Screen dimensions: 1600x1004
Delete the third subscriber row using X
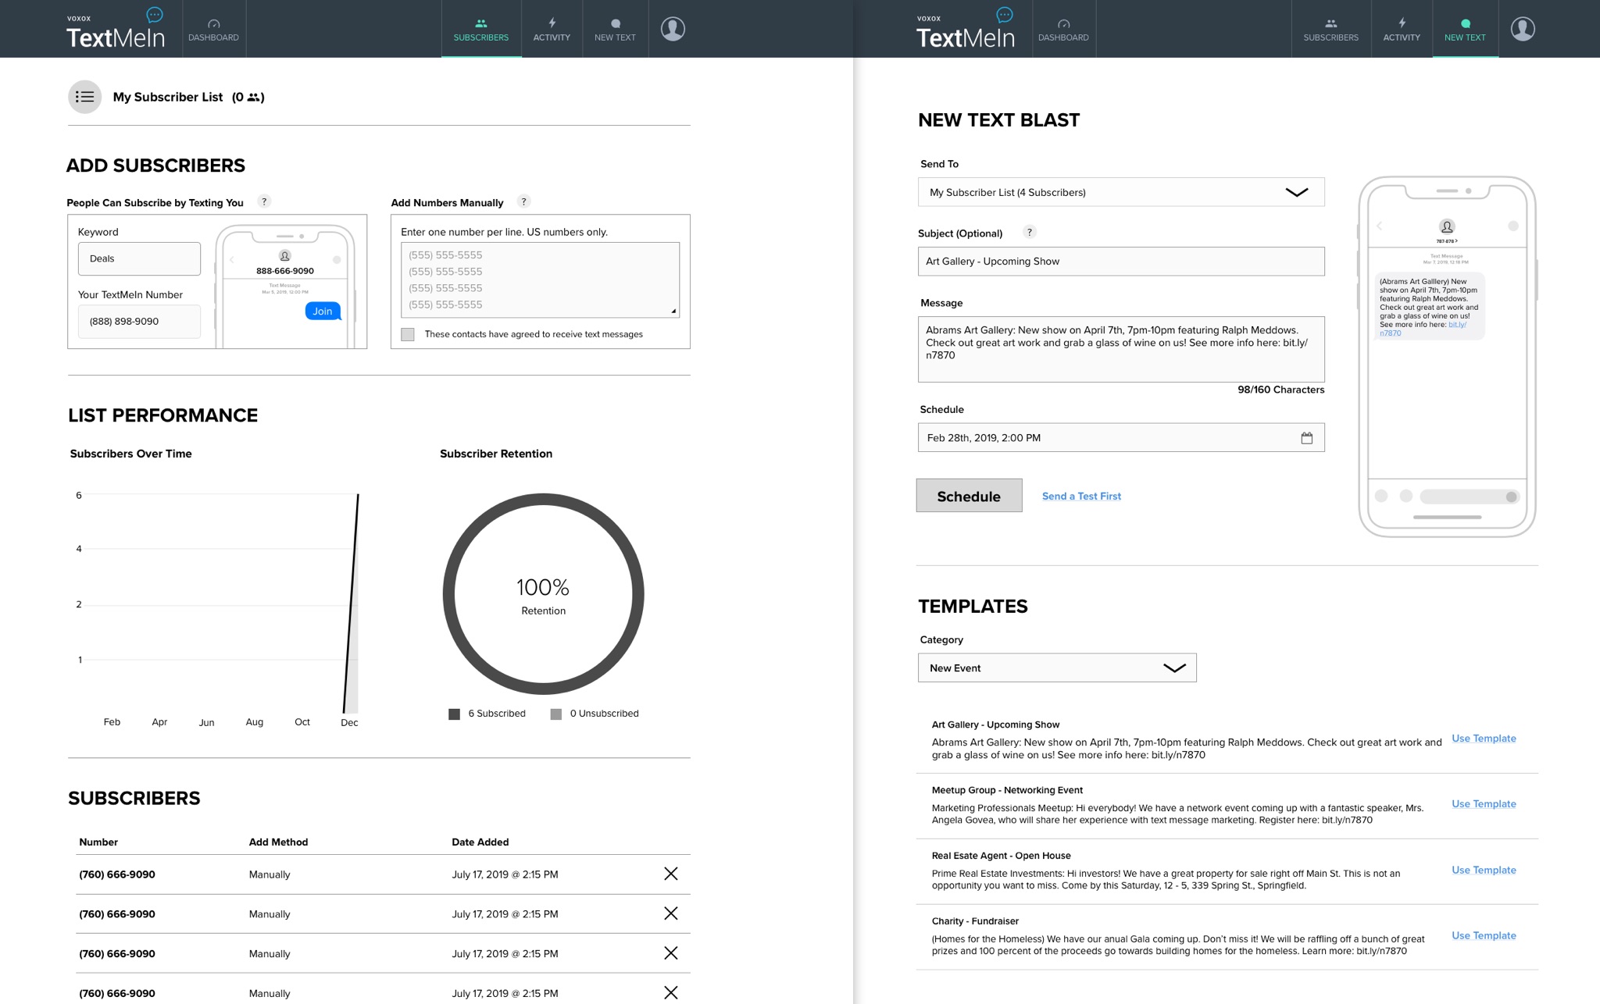[670, 953]
